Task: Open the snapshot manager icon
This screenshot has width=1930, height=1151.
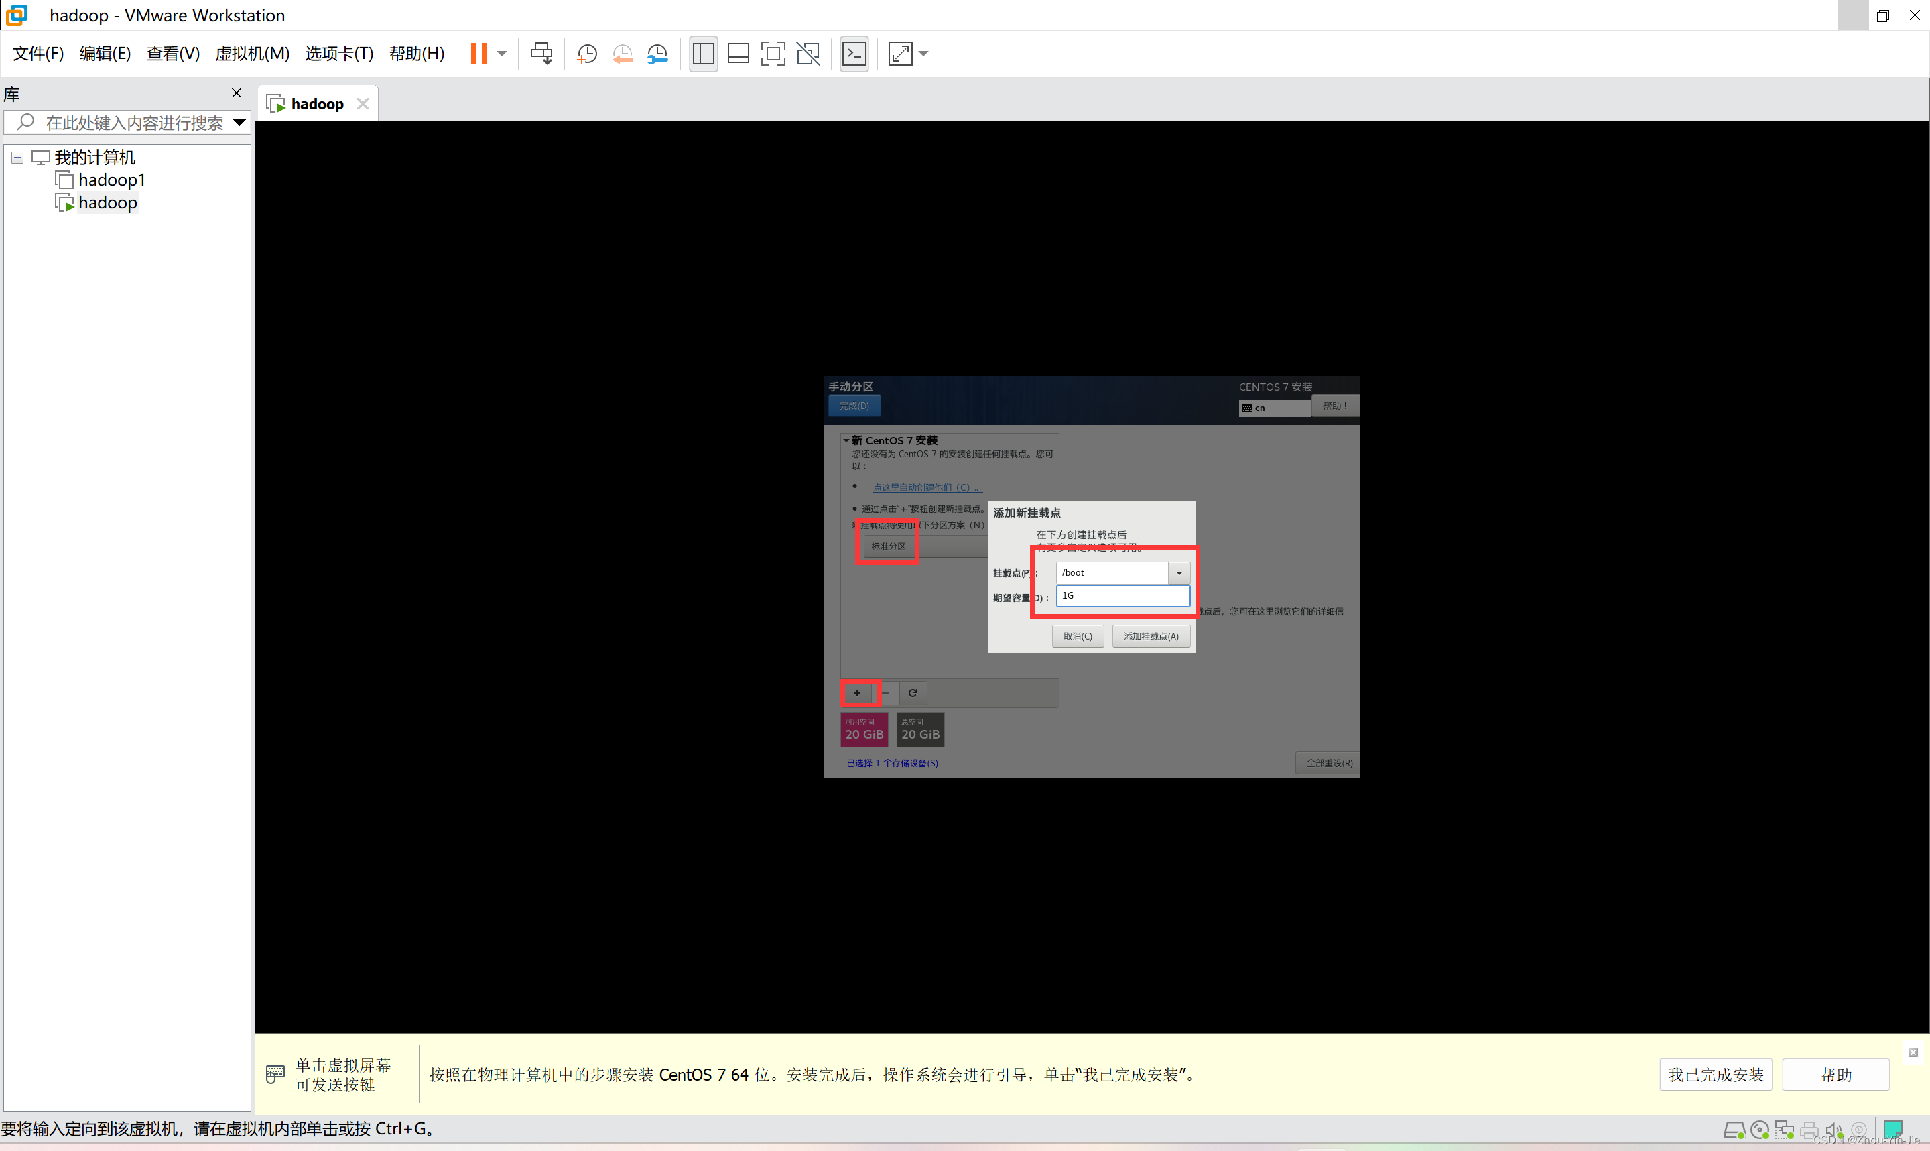Action: 657,54
